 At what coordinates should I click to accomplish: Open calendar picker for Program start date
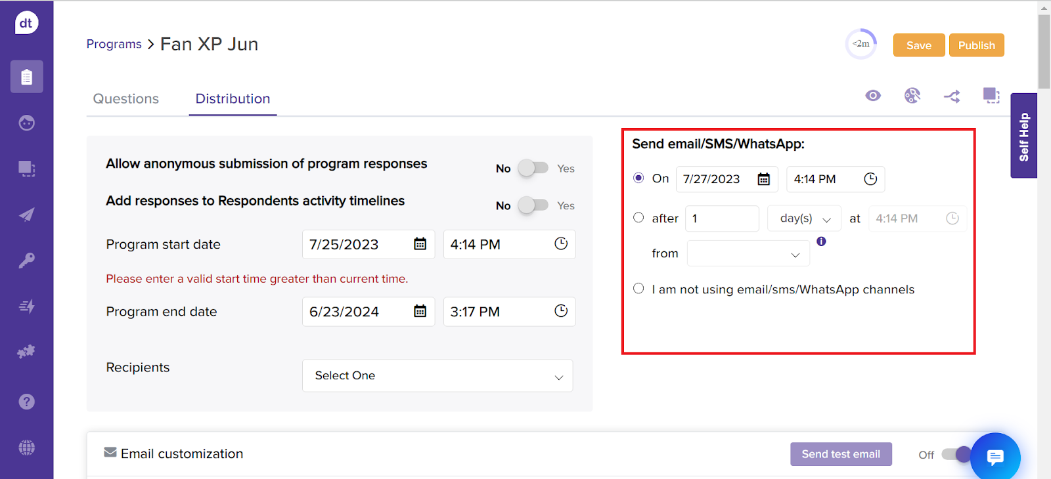420,244
